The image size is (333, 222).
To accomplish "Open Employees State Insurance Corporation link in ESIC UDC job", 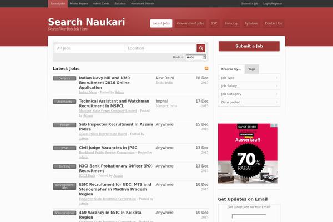I will 108,199.
